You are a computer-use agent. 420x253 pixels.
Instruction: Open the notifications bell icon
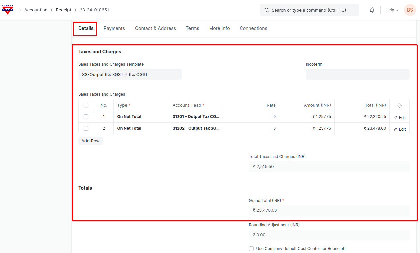point(372,10)
